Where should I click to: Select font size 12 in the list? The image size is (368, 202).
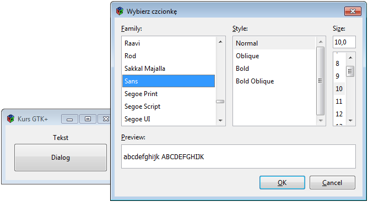(339, 114)
